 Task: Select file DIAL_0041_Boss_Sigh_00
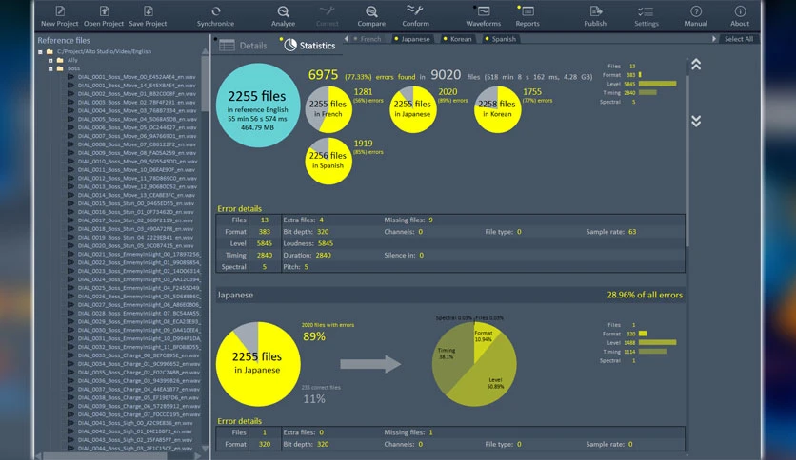135,423
